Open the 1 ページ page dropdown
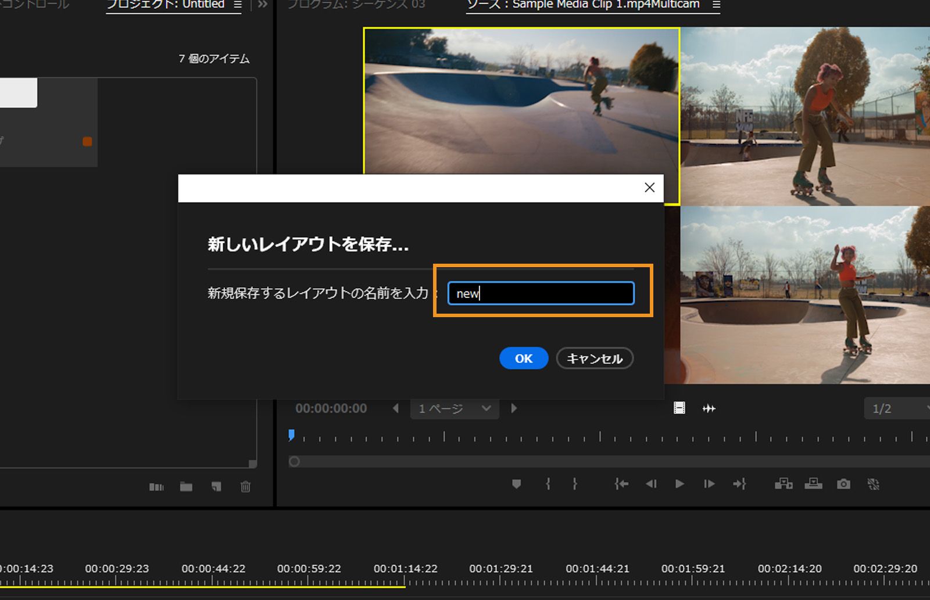 [x=455, y=408]
